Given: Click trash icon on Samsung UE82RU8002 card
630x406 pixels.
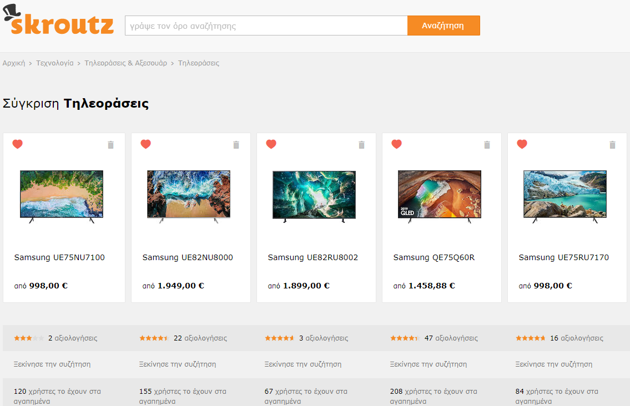Looking at the screenshot, I should click(361, 145).
